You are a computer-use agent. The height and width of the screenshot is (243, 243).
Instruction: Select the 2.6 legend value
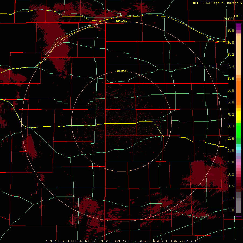pyautogui.click(x=231, y=139)
